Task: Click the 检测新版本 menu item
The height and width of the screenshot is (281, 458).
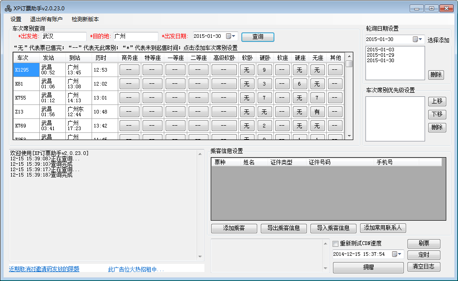Action: [x=85, y=19]
